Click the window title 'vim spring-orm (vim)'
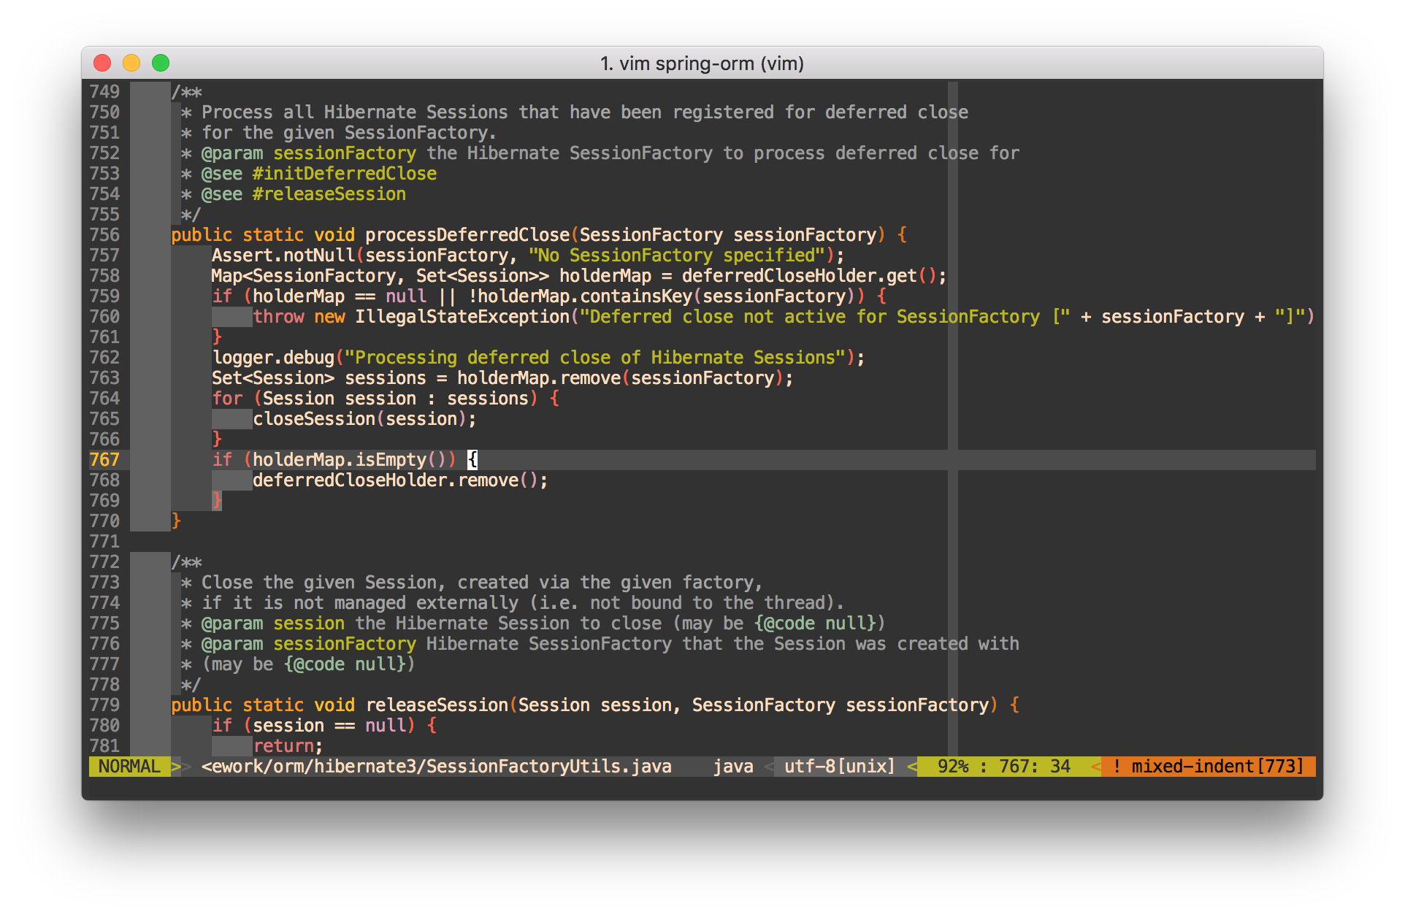1405x917 pixels. tap(702, 64)
